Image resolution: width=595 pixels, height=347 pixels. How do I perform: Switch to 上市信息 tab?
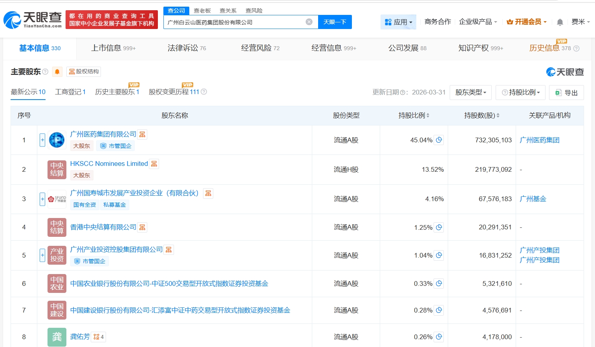(x=113, y=48)
